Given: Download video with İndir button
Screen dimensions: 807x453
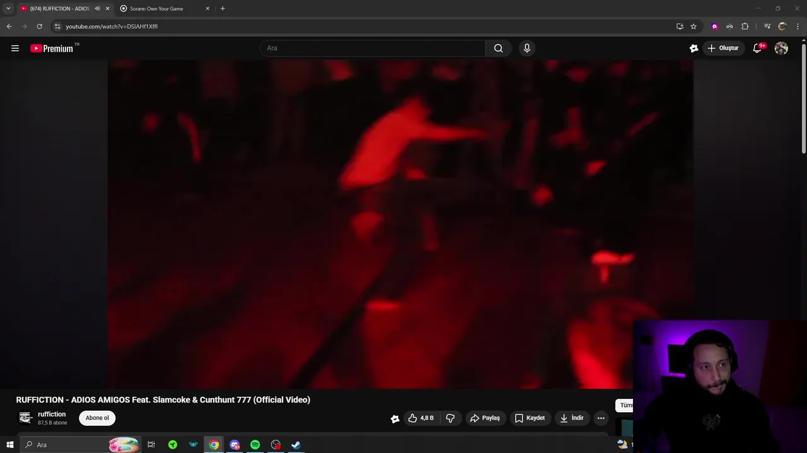Looking at the screenshot, I should [572, 418].
